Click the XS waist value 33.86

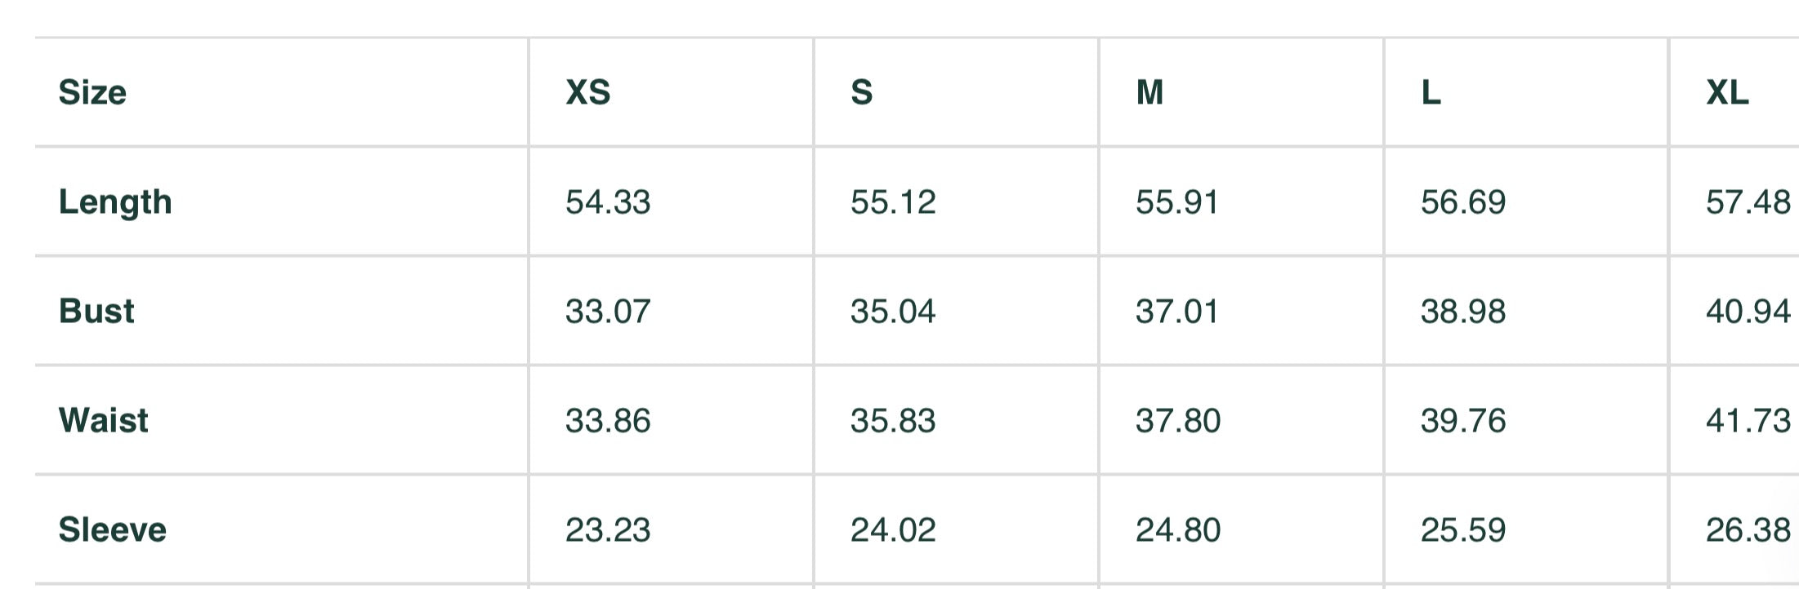click(x=608, y=420)
